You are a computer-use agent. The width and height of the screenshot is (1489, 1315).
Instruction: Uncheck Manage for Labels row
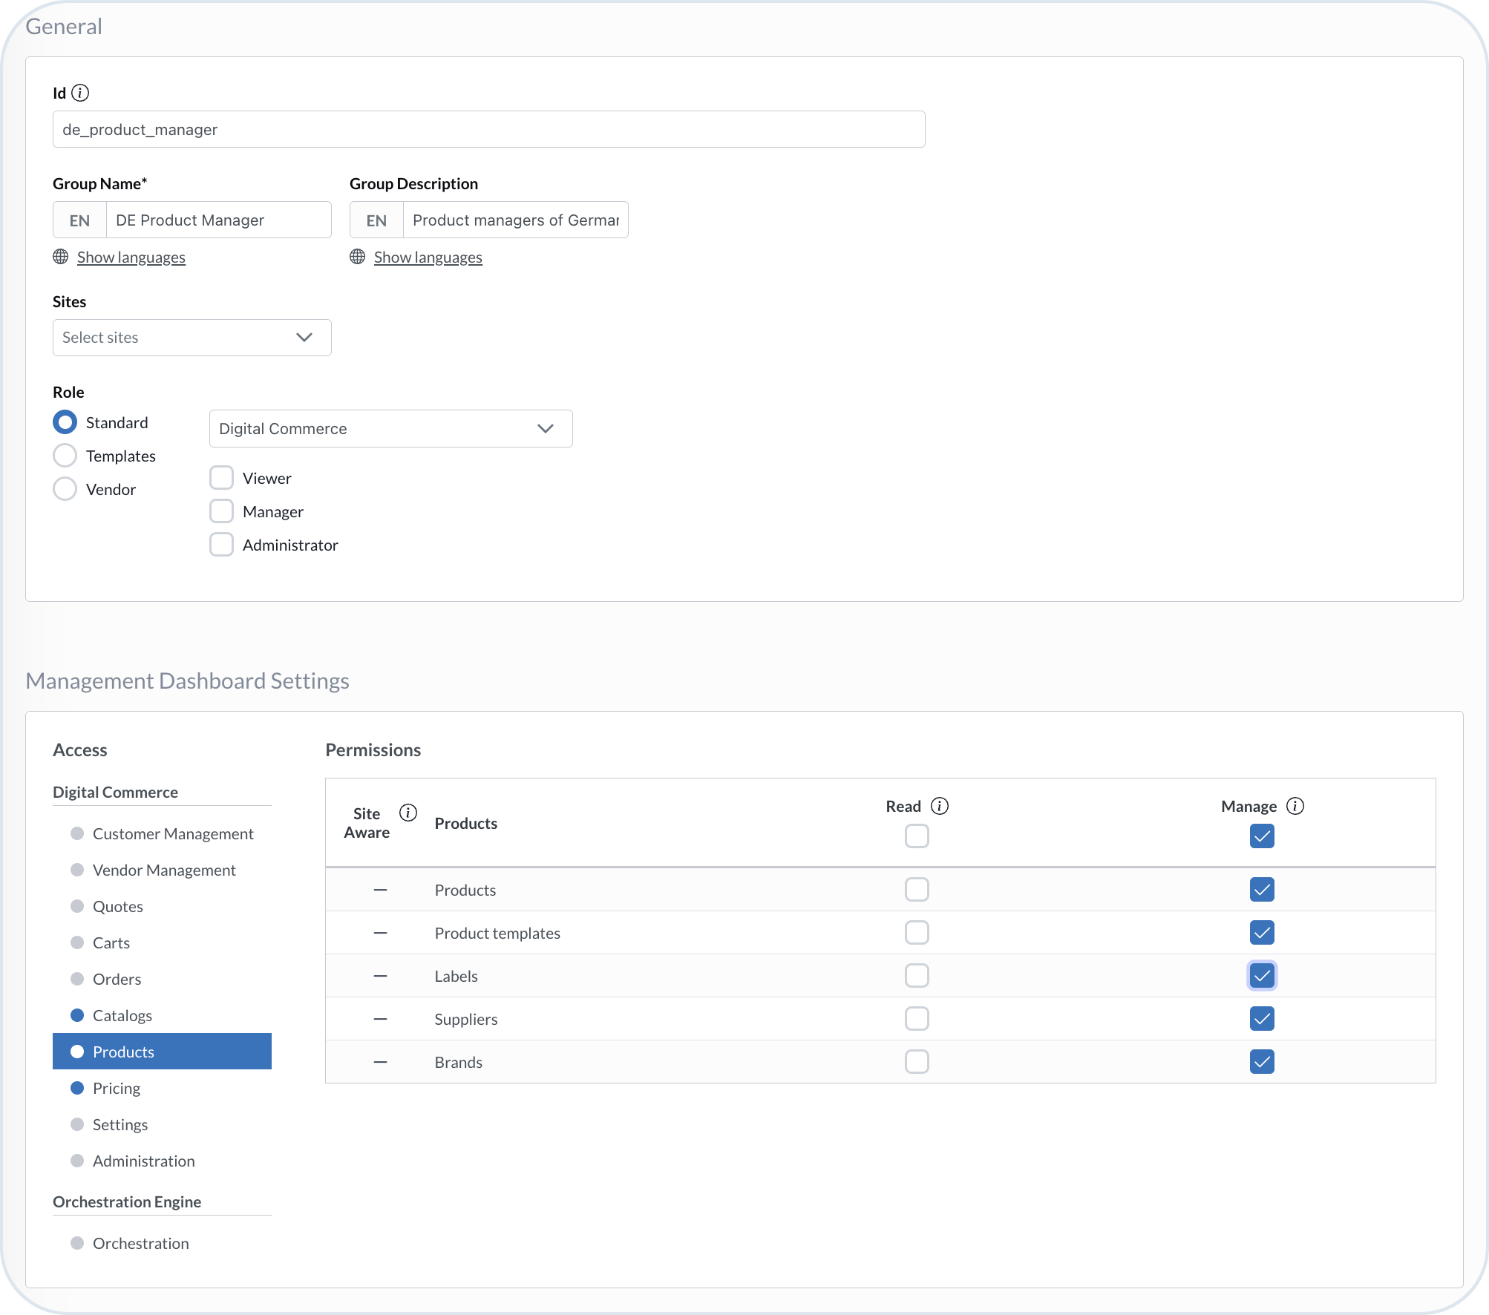tap(1262, 976)
